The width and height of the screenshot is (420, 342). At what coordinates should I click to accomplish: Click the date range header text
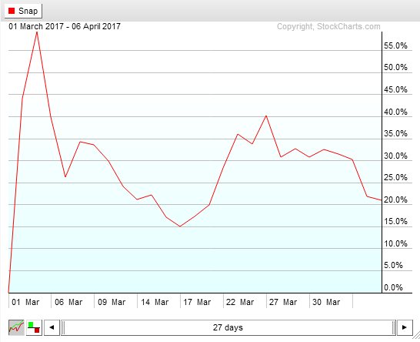(65, 26)
